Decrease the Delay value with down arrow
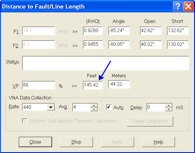Image resolution: width=195 pixels, height=153 pixels. (x=169, y=109)
